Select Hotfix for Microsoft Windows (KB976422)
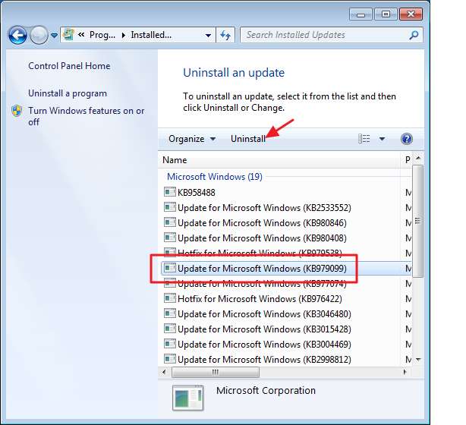This screenshot has width=466, height=425. coord(285,299)
